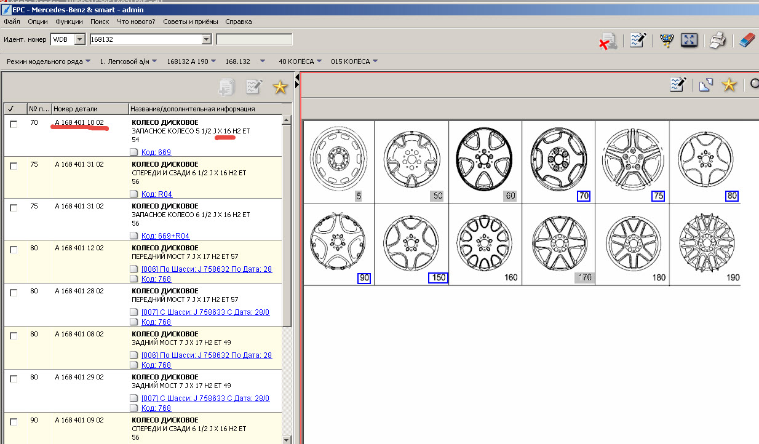Screen dimensions: 759x444
Task: Toggle the full-screen view icon
Action: [688, 41]
